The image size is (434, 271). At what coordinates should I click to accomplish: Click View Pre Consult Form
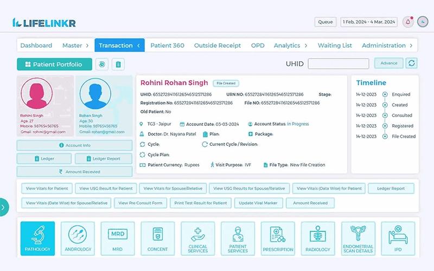tap(141, 203)
